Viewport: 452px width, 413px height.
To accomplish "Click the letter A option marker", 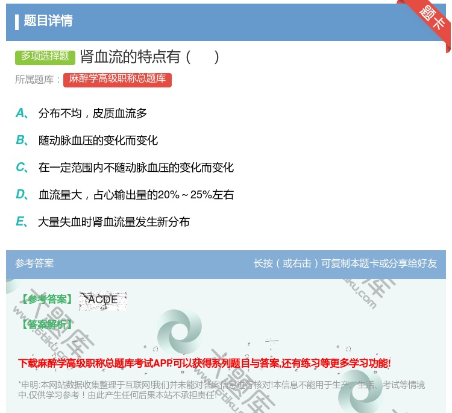I will pos(22,113).
